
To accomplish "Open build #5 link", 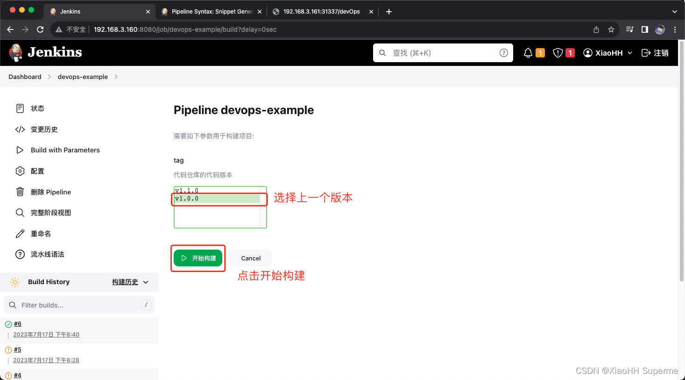I will tap(18, 350).
